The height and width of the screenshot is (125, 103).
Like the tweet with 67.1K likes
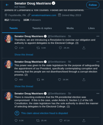61,121
